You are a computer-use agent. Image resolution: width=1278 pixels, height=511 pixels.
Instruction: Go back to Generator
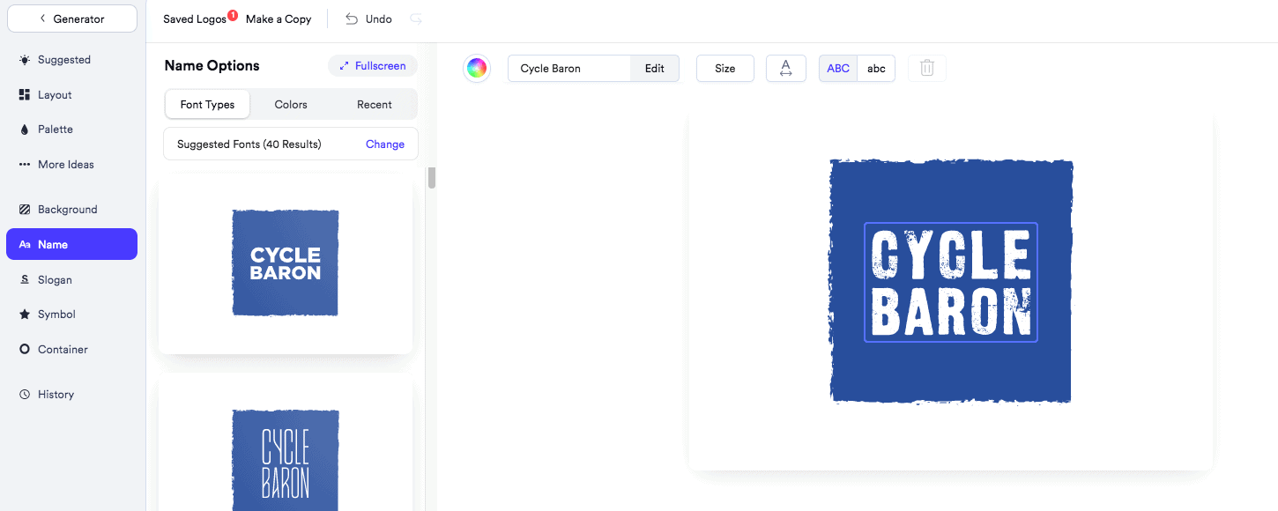(72, 19)
